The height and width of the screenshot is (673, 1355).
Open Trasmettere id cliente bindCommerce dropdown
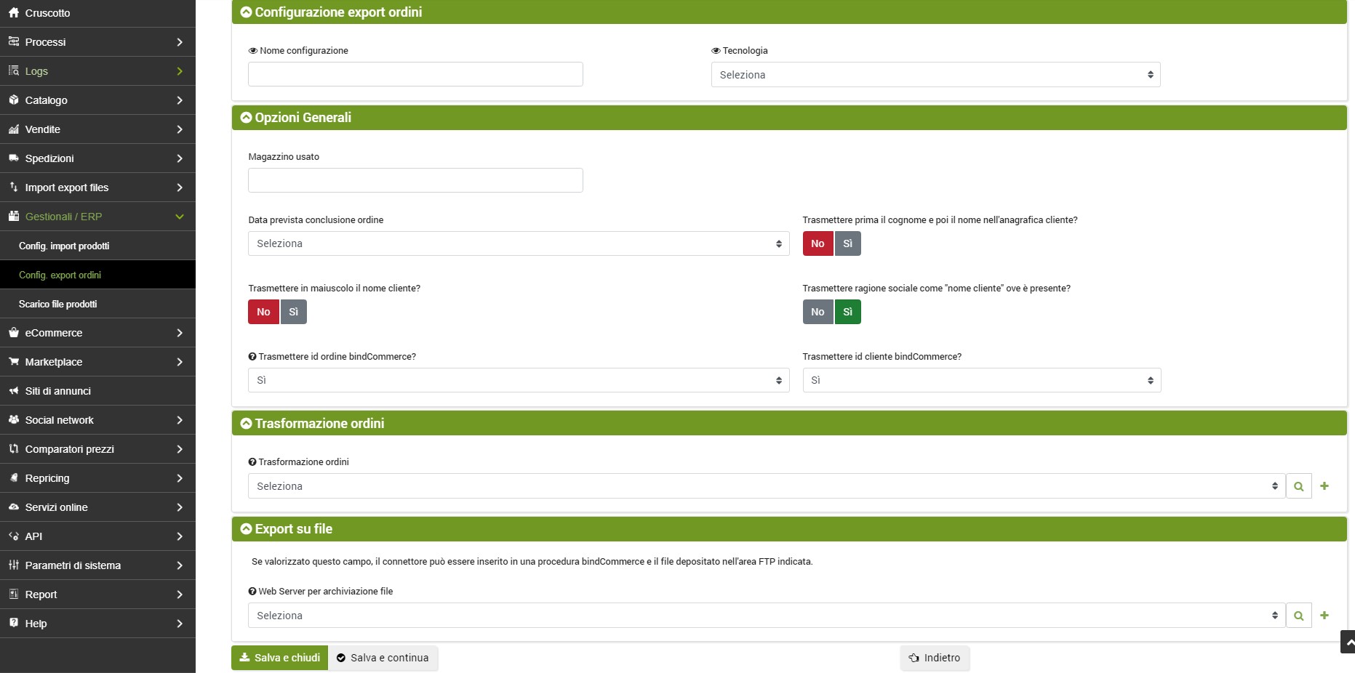981,380
